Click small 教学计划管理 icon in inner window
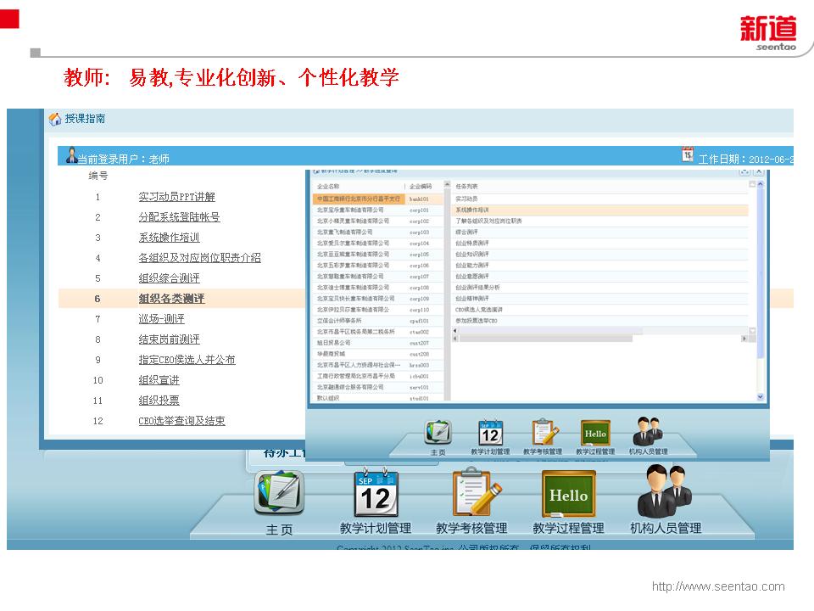 (490, 433)
